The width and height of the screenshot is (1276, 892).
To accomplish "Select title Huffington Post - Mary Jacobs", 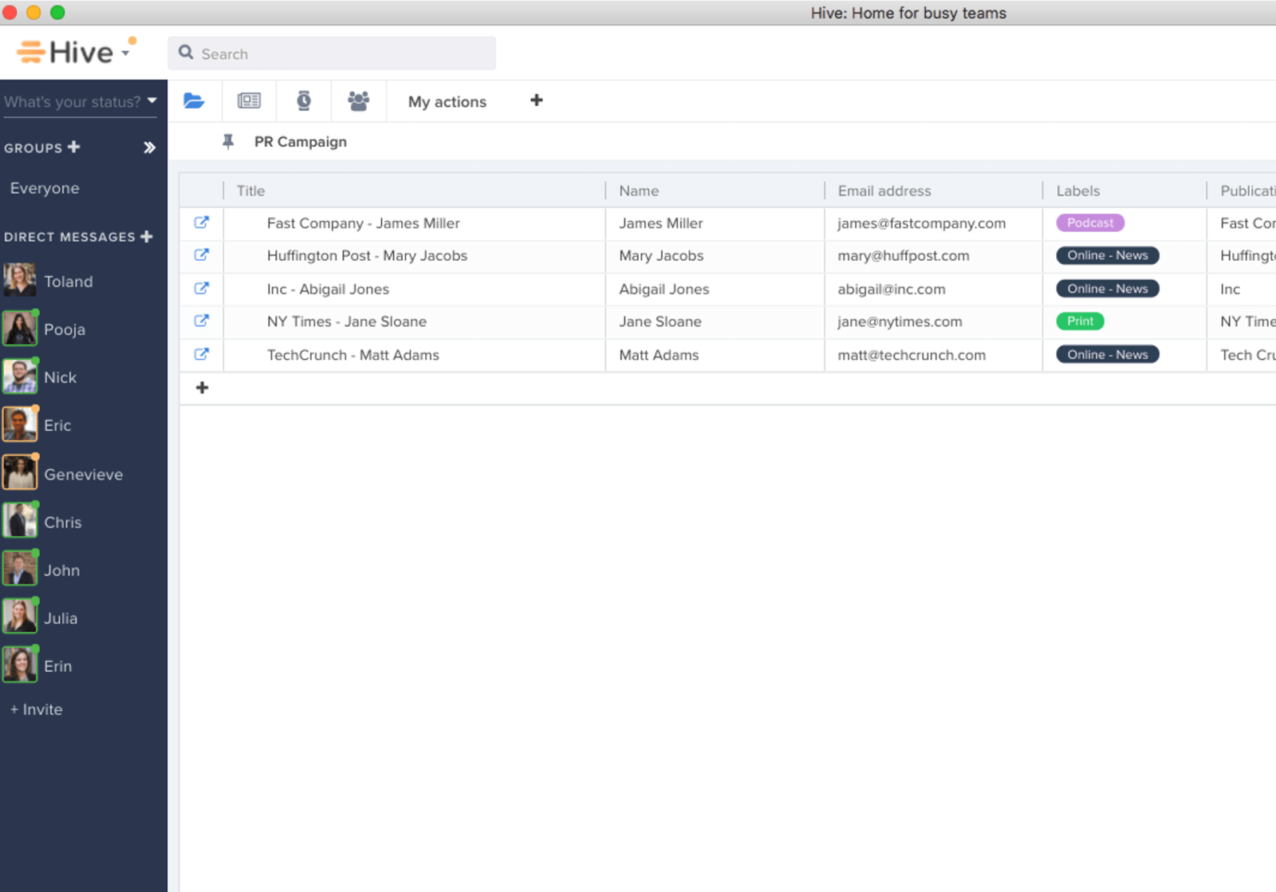I will click(367, 256).
